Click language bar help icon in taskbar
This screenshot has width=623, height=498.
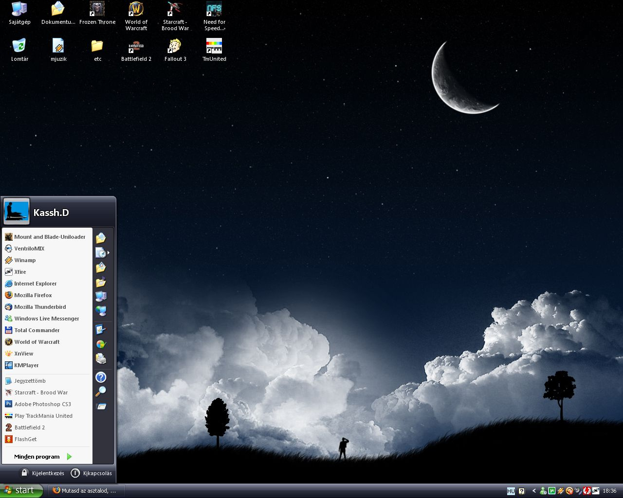[x=522, y=491]
